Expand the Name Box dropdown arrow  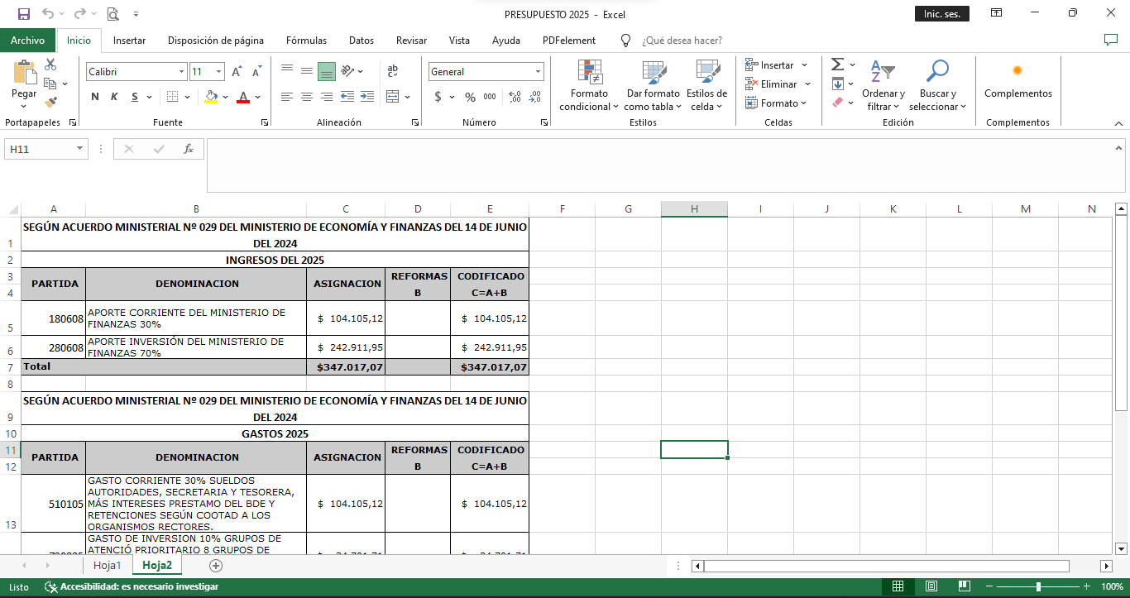click(x=80, y=149)
